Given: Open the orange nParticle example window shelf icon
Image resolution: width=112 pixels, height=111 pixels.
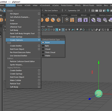Looking at the screenshot, I should point(72,20).
